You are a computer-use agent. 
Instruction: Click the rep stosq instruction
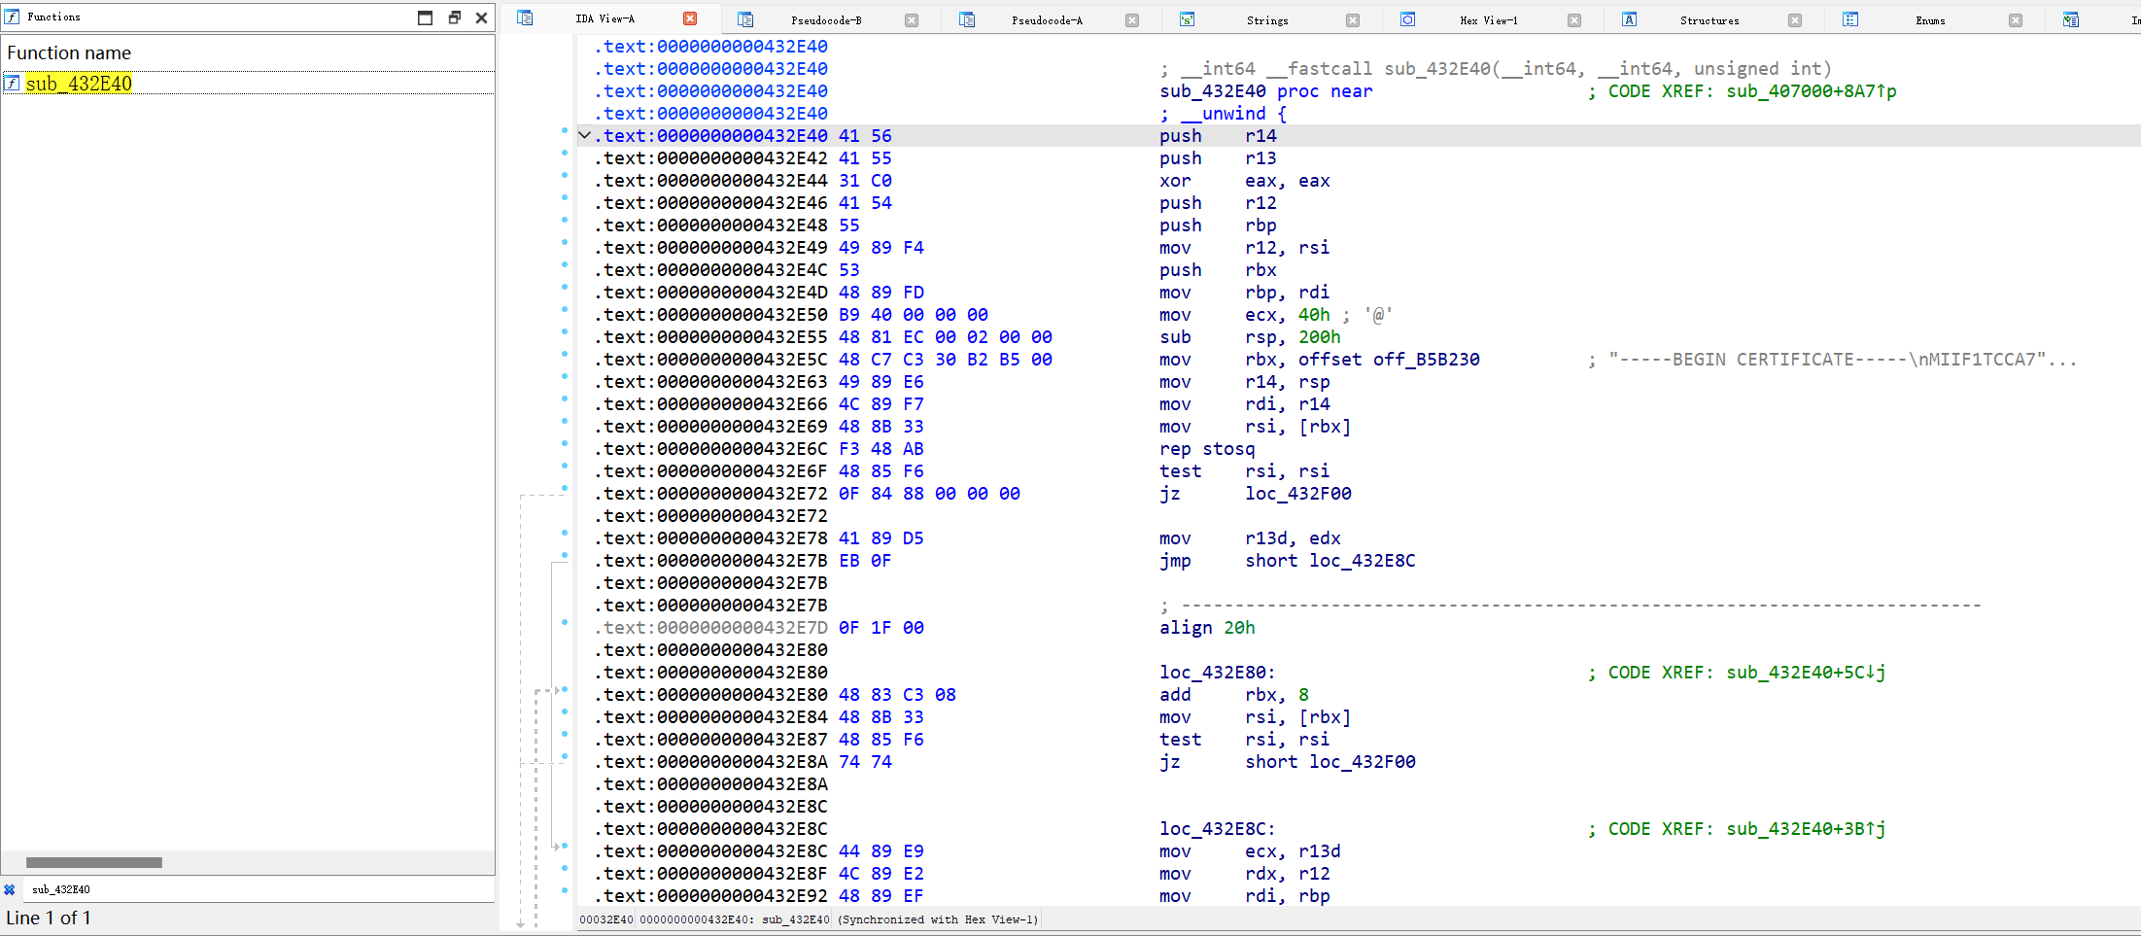coord(1207,449)
